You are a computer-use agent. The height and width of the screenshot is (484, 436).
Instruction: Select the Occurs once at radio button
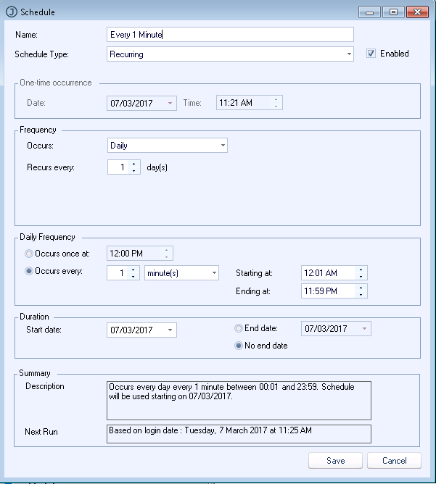coord(29,254)
